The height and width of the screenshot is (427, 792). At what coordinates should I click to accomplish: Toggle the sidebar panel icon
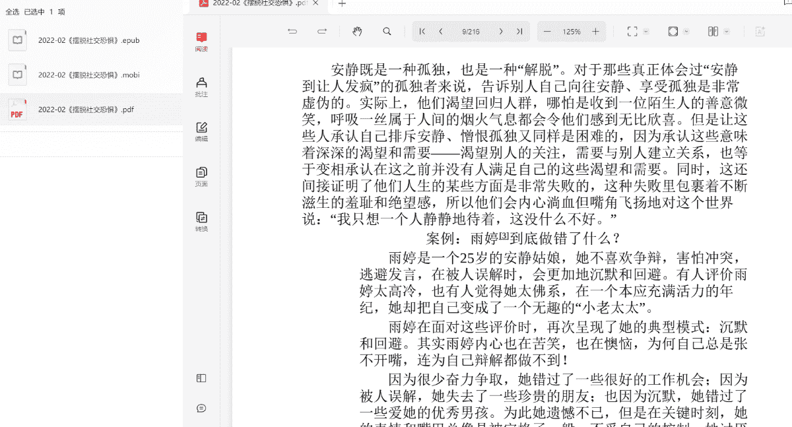[201, 378]
